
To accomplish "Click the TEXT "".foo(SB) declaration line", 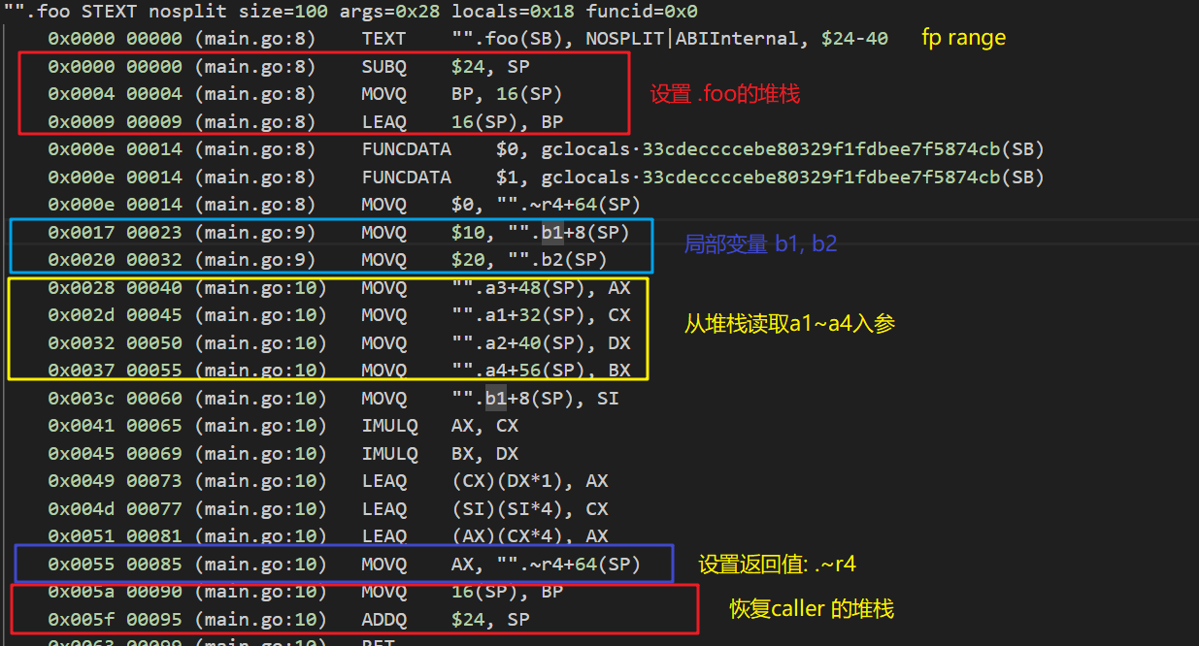I will click(x=623, y=39).
